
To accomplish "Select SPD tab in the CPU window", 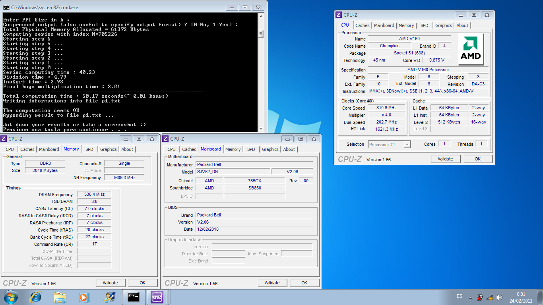I will 425,25.
